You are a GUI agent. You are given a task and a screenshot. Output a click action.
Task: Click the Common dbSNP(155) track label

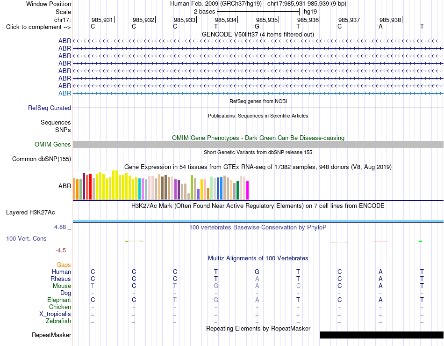tap(42, 159)
